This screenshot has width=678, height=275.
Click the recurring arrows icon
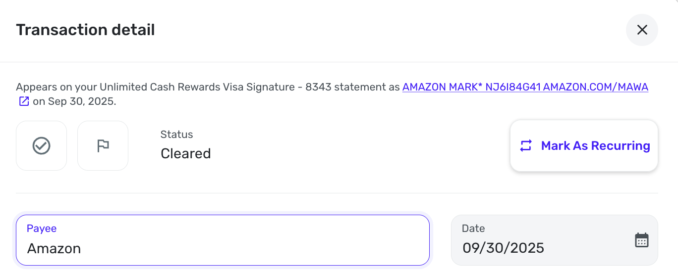pyautogui.click(x=526, y=146)
